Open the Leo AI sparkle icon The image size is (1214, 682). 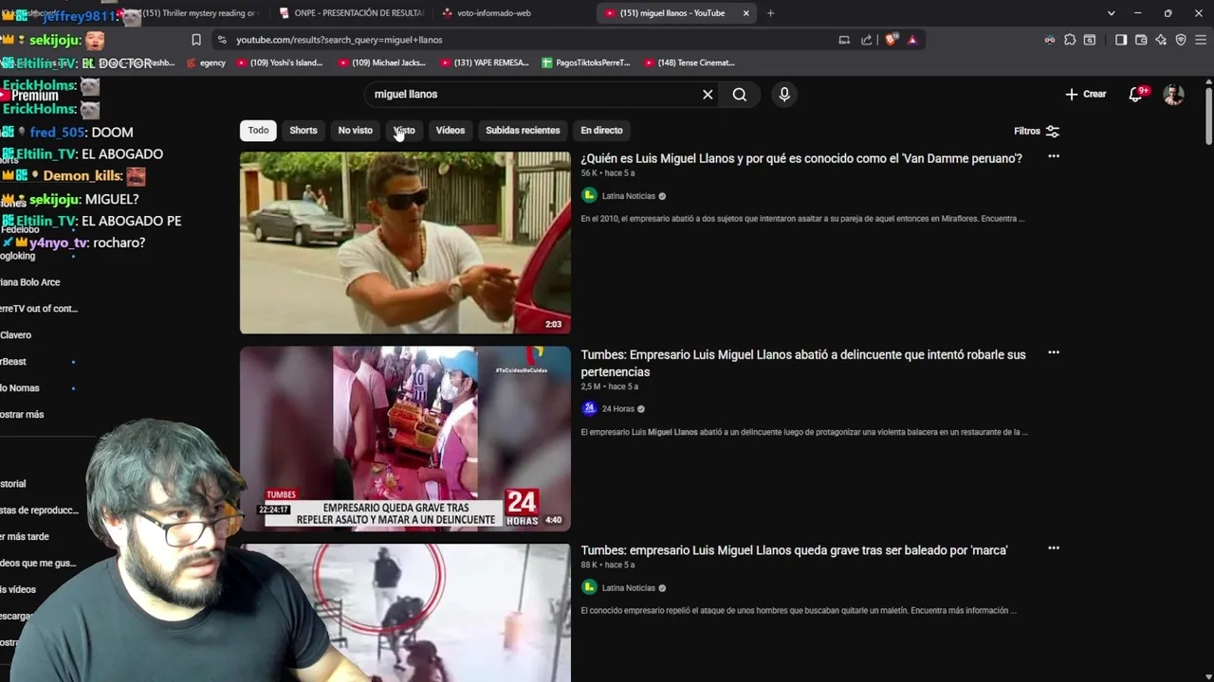click(1161, 40)
